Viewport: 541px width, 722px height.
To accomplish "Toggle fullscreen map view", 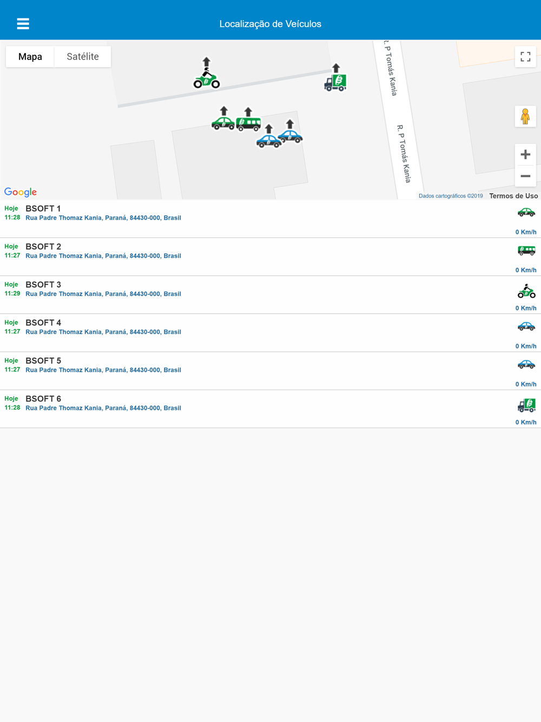I will click(525, 57).
